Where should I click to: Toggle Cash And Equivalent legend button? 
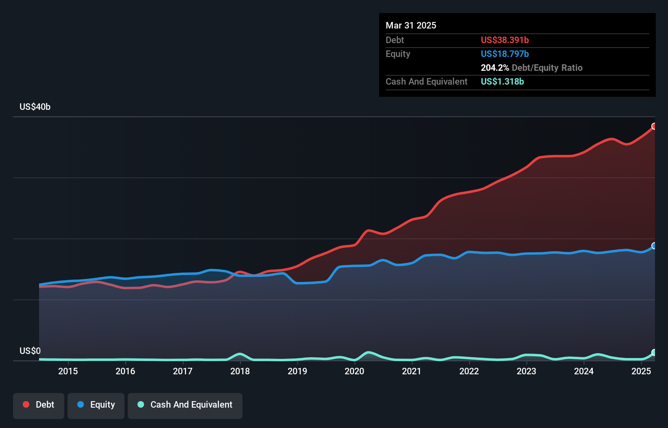click(x=185, y=405)
